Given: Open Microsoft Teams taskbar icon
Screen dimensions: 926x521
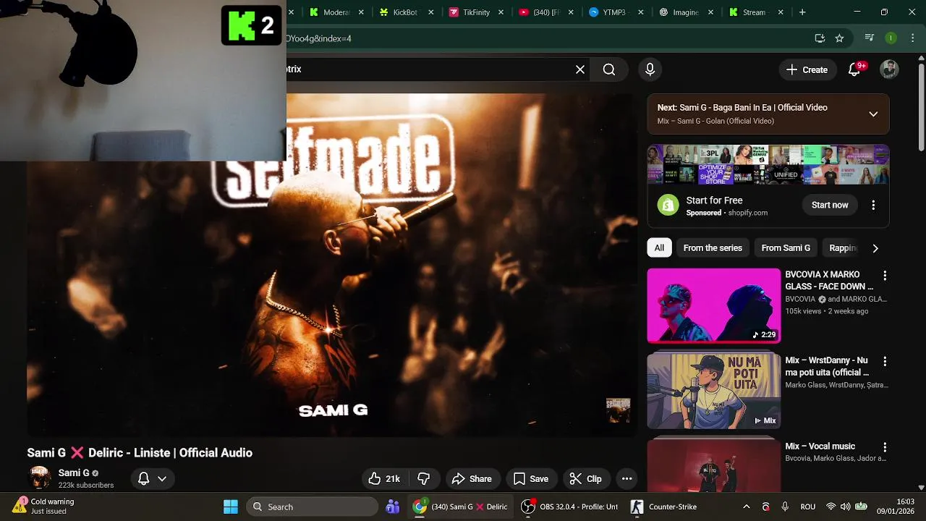Looking at the screenshot, I should click(393, 507).
